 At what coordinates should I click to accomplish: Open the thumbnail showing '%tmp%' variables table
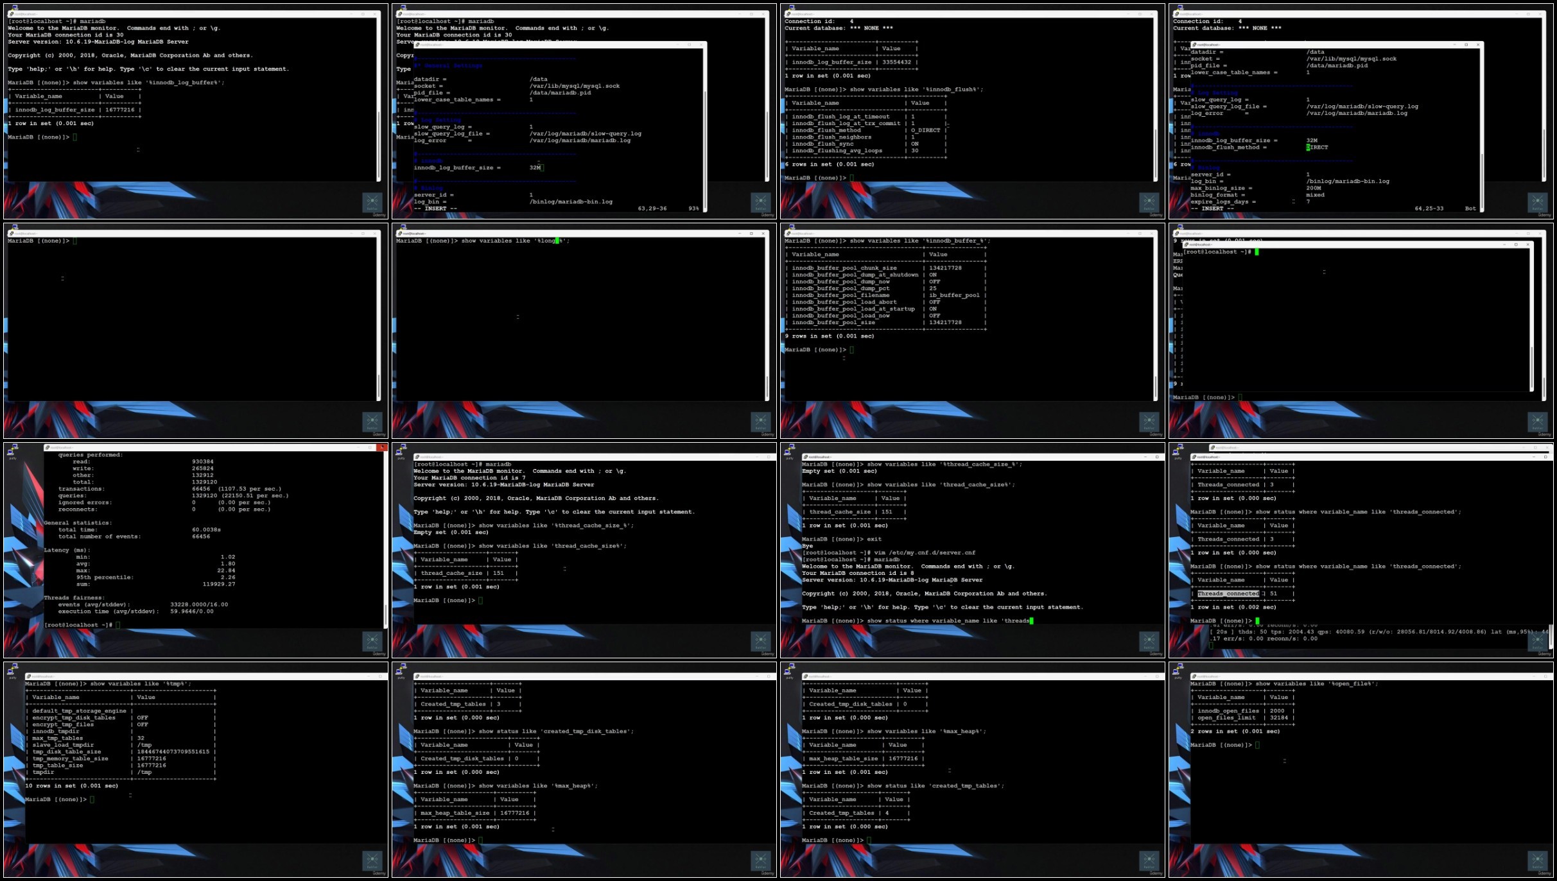[195, 769]
